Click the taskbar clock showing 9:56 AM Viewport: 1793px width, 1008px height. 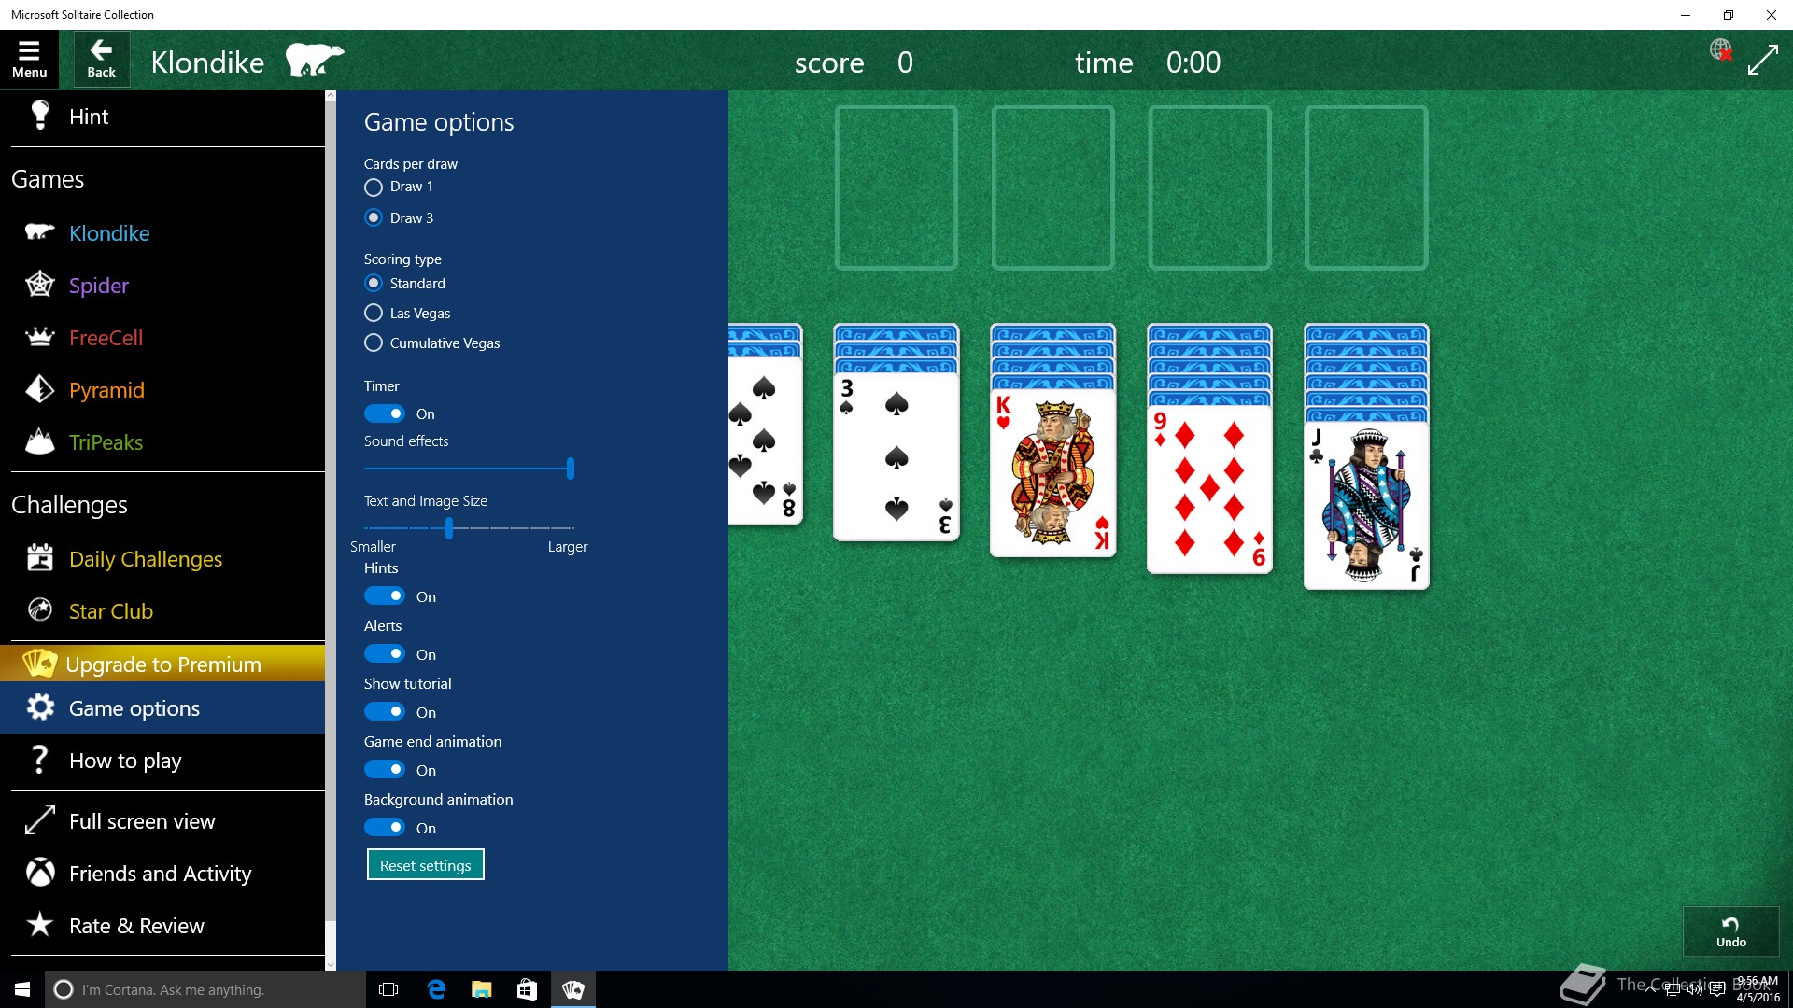point(1758,989)
